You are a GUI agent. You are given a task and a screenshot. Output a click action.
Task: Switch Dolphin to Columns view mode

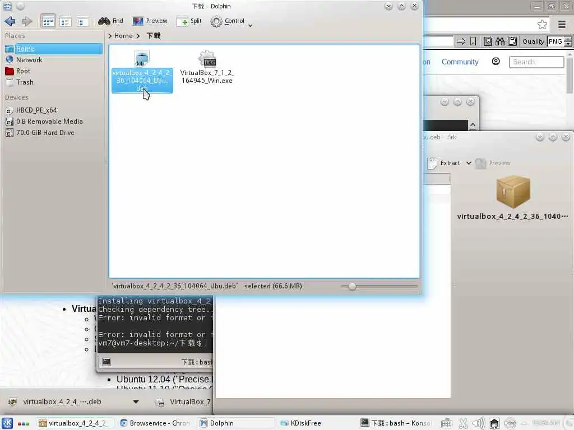pos(82,22)
